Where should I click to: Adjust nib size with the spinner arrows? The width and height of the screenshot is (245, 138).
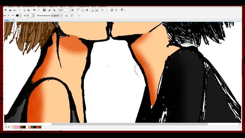click(x=33, y=15)
